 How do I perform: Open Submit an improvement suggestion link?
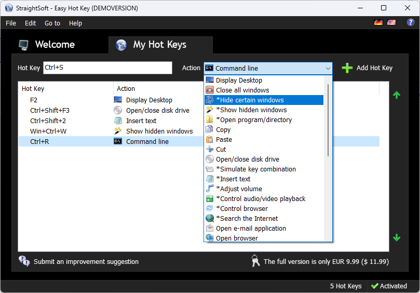[x=86, y=261]
